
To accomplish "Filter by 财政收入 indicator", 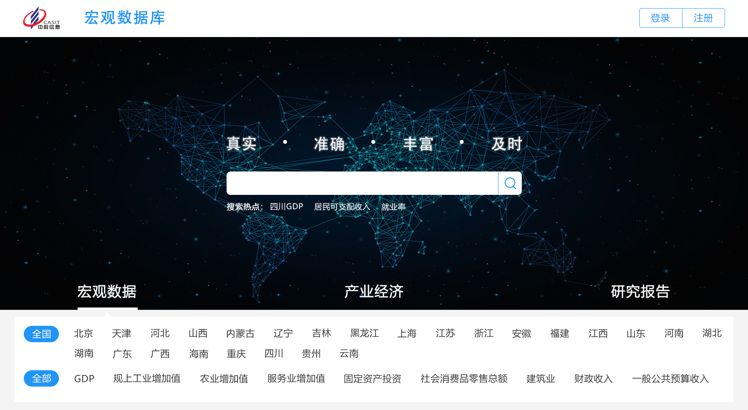I will pos(593,379).
